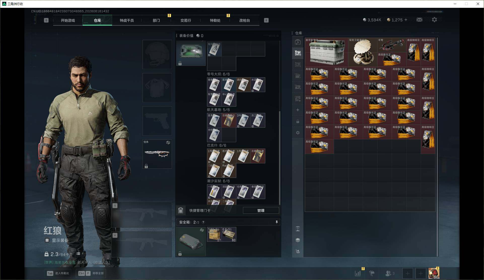Open the 特战干员 tab
Viewport: 484px width, 280px height.
click(x=127, y=20)
